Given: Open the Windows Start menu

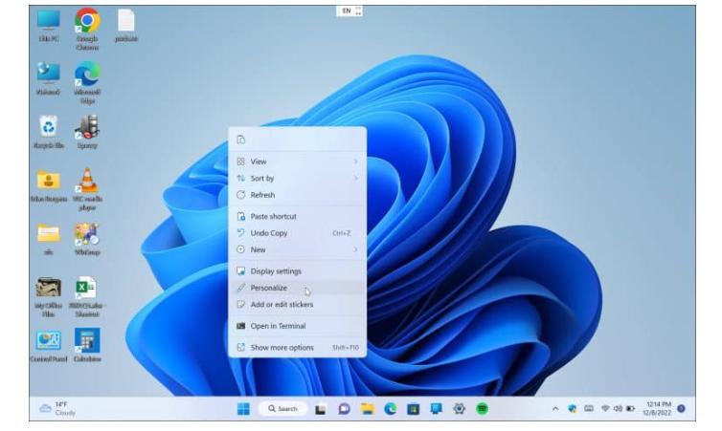Looking at the screenshot, I should click(243, 408).
